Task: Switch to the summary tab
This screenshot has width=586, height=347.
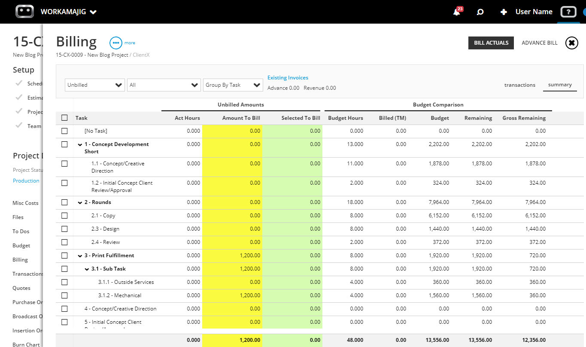Action: point(560,85)
